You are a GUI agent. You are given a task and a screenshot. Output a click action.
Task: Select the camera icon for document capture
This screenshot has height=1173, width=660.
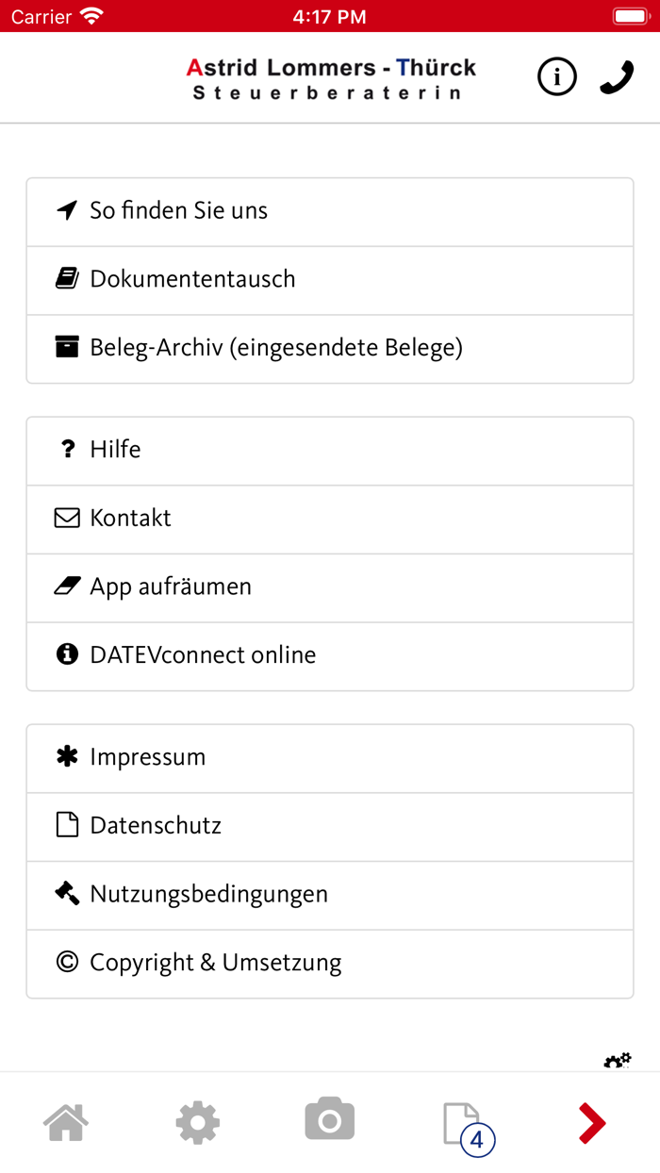coord(329,1122)
